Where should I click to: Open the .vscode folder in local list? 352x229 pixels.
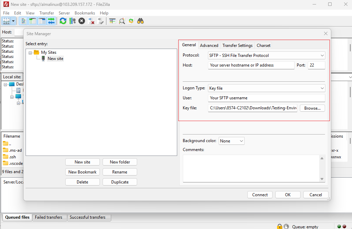coord(13,163)
